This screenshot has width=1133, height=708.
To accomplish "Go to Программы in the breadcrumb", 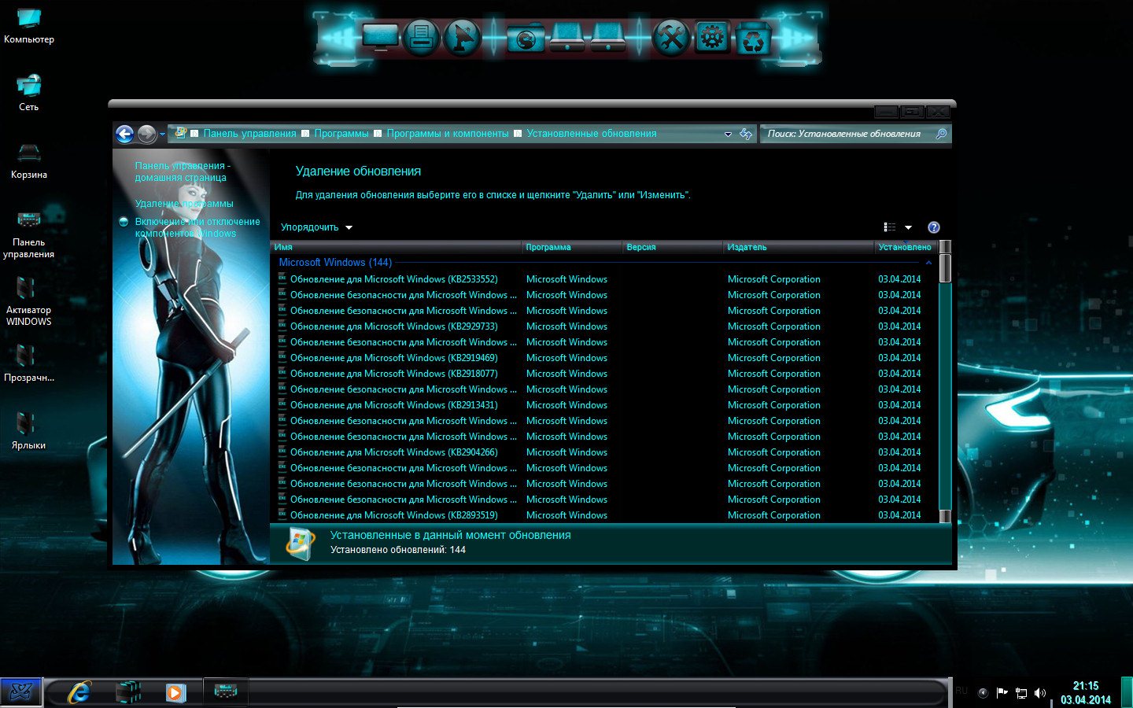I will 341,134.
